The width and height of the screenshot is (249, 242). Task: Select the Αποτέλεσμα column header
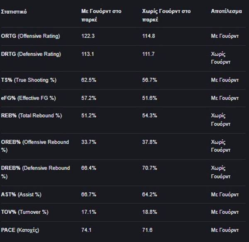226,12
